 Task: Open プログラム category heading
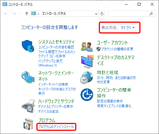point(47,120)
